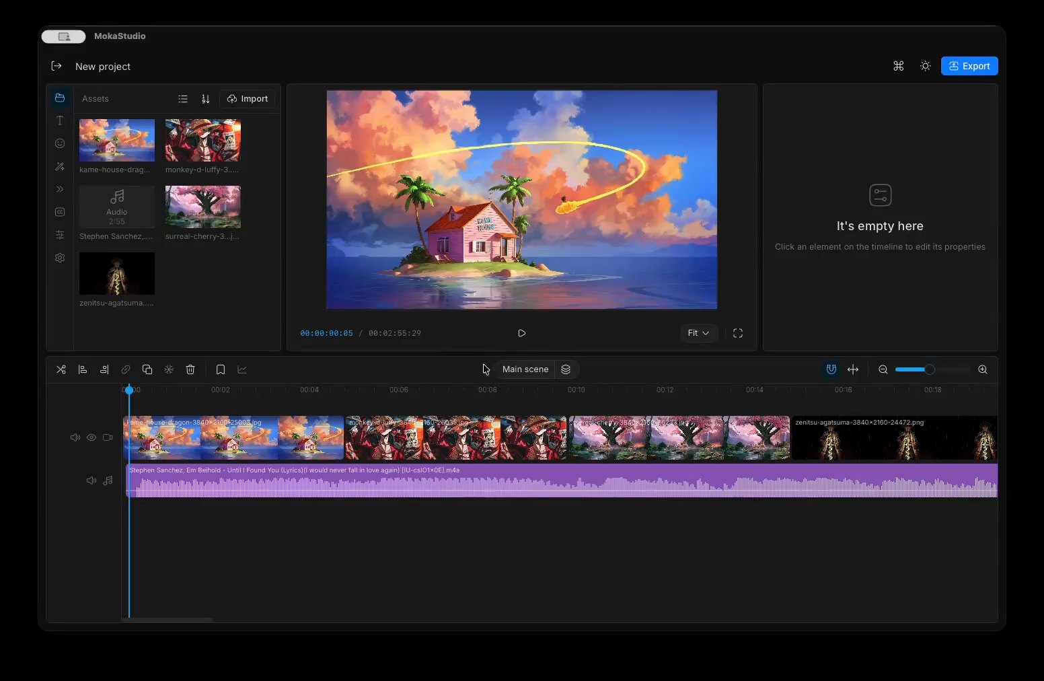Click the audio track music note icon
This screenshot has width=1044, height=681.
point(108,480)
